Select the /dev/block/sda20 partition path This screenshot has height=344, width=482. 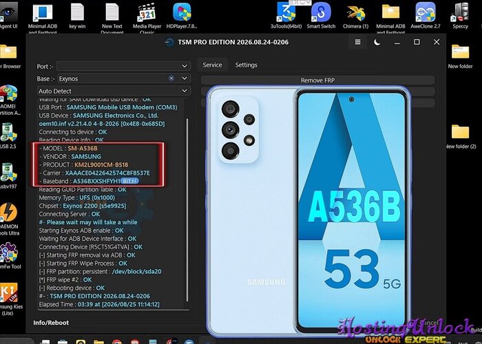pos(137,272)
